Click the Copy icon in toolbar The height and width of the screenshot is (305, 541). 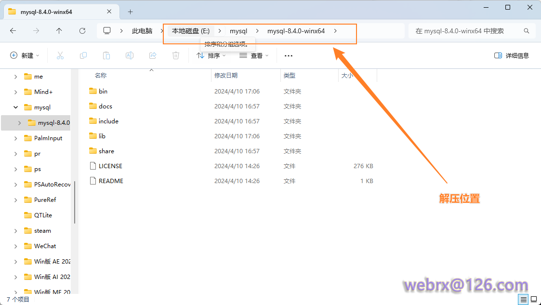83,55
